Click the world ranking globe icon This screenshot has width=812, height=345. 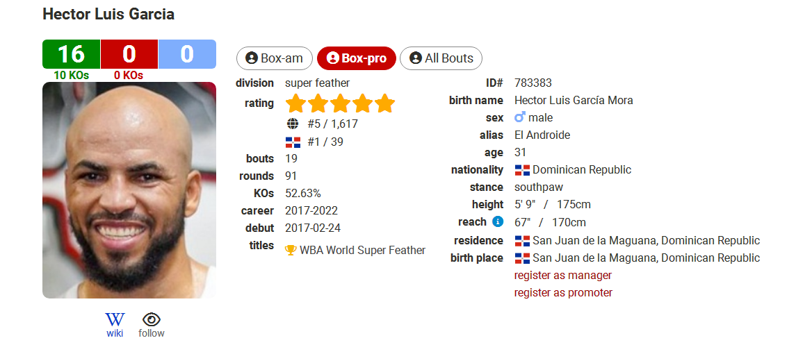tap(293, 124)
